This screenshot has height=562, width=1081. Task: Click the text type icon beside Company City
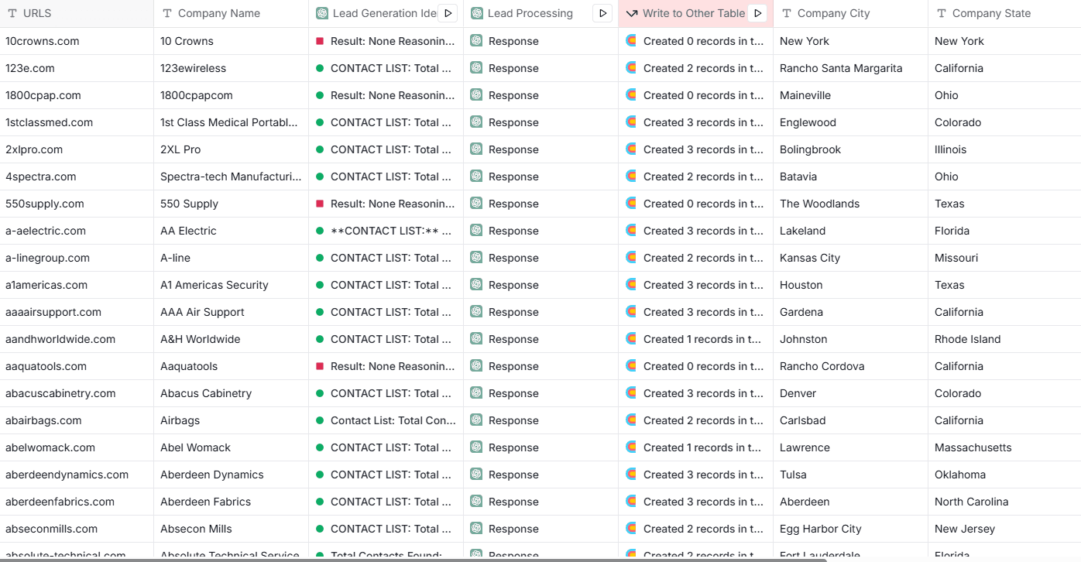787,13
